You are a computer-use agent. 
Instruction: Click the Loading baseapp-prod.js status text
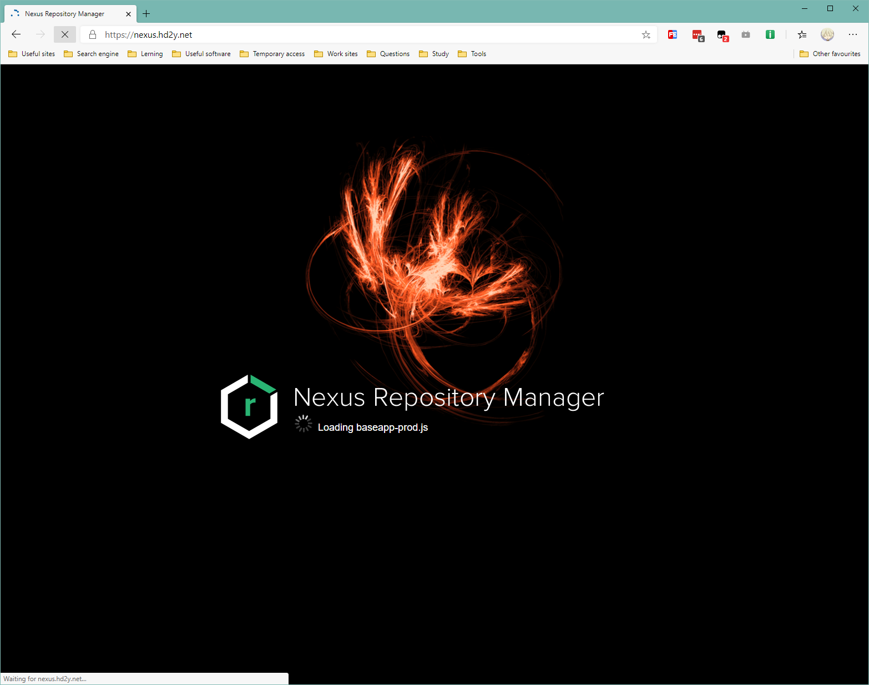tap(372, 427)
